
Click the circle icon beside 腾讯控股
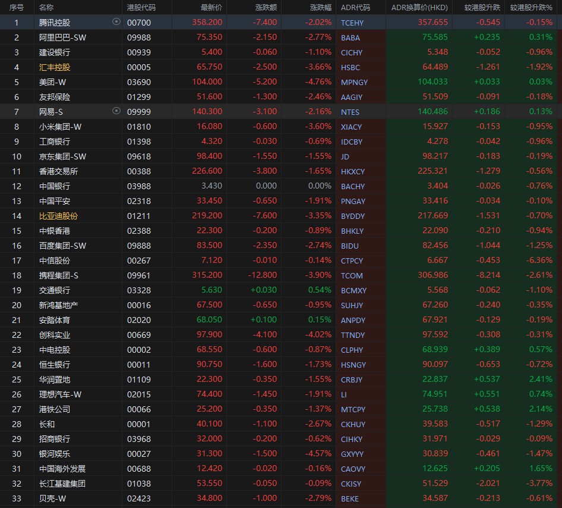click(116, 22)
